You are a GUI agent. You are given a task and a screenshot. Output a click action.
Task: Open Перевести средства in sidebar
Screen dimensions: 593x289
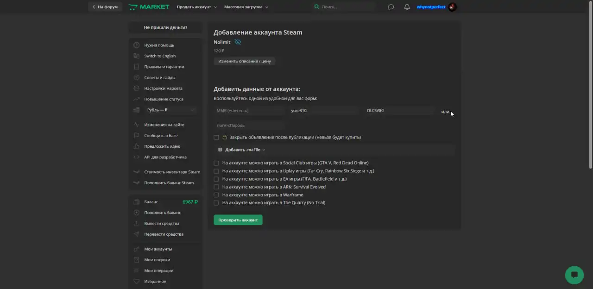click(x=164, y=234)
